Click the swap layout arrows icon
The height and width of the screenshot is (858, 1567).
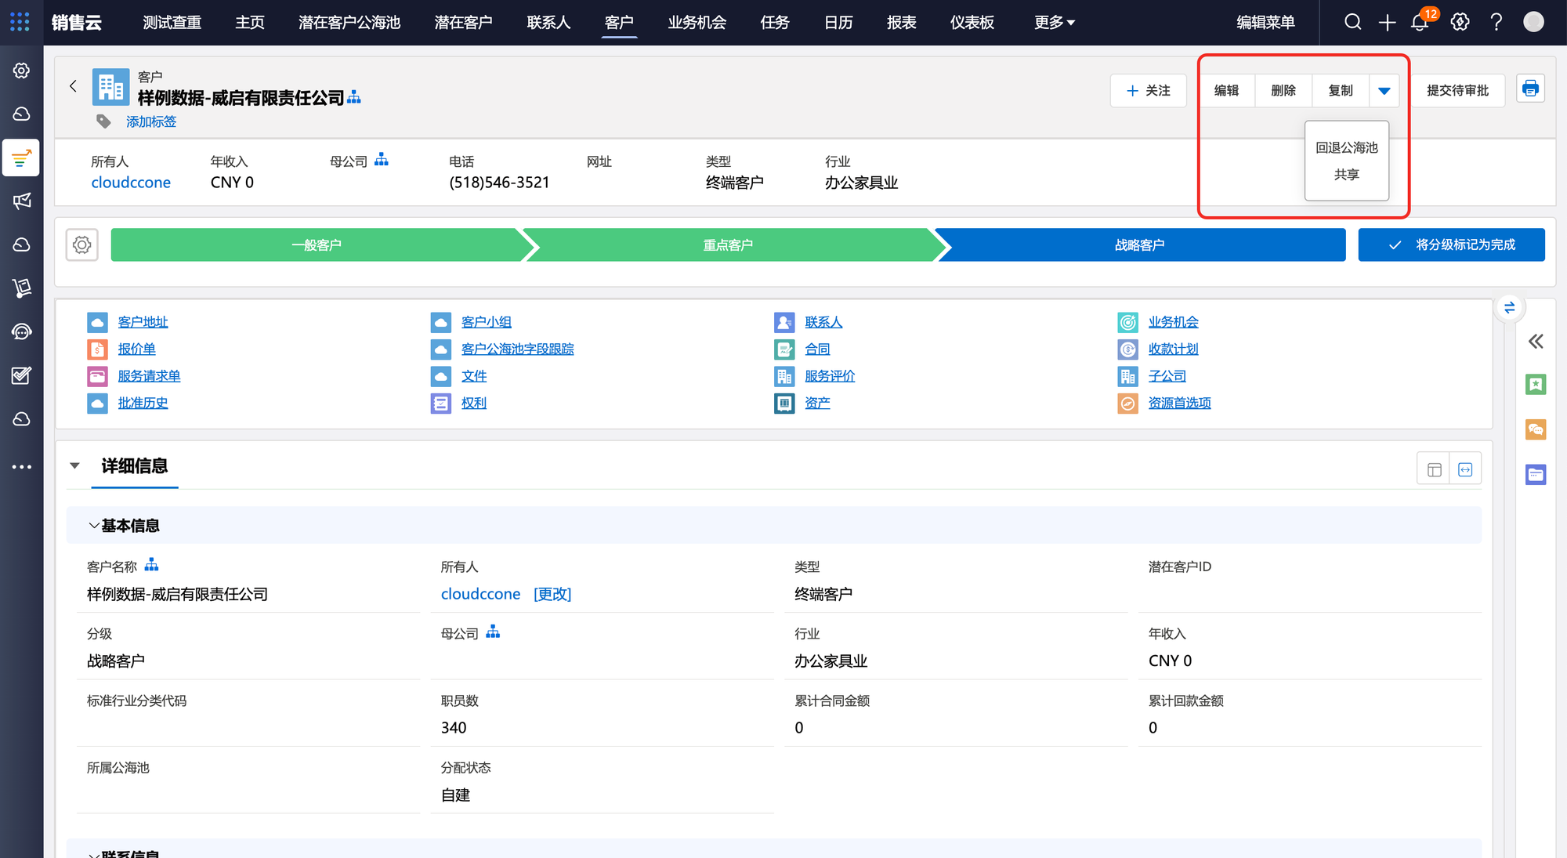(1509, 308)
